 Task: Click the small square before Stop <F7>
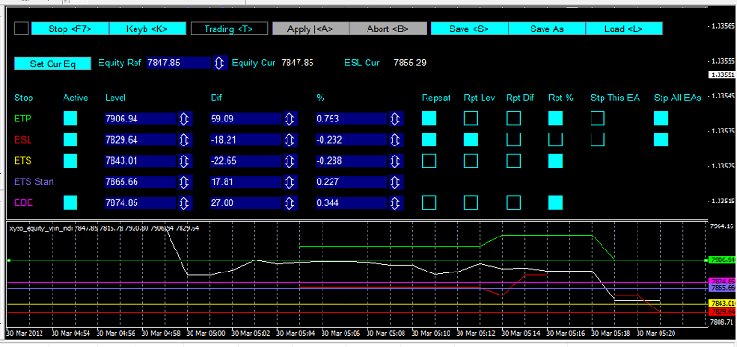coord(21,29)
